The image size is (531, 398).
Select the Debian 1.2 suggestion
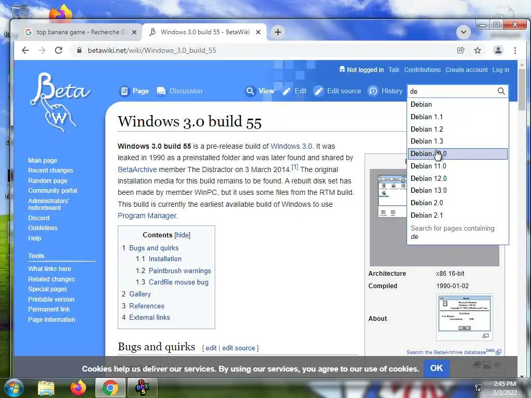(457, 129)
